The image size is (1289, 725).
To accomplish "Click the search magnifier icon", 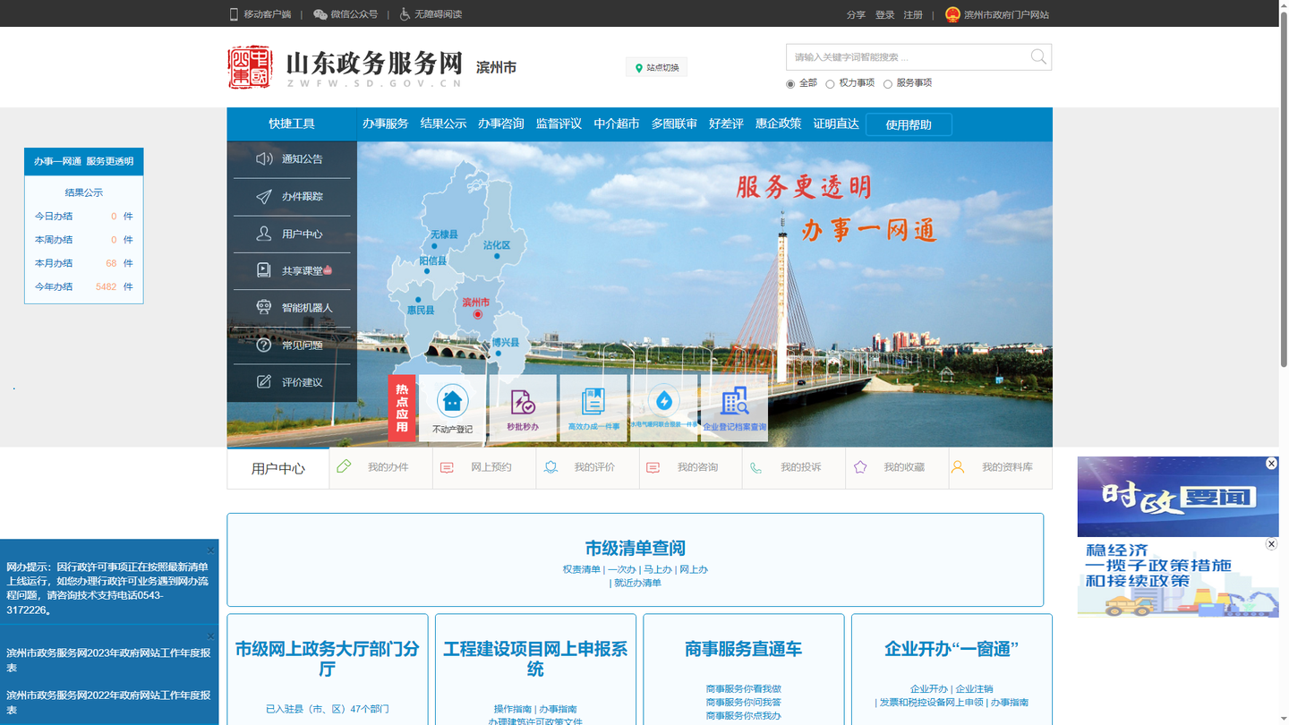I will tap(1038, 56).
